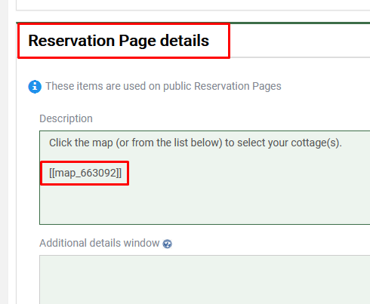Click empty space below [[map_663092]] in Description
This screenshot has height=304, width=370.
[205, 204]
